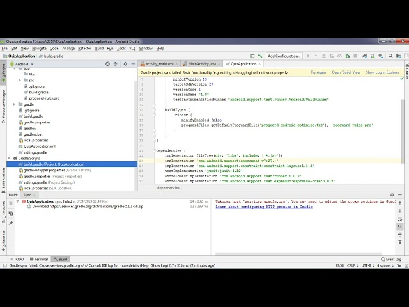Click the editor vertical scrollbar
The height and width of the screenshot is (307, 409).
pos(402,131)
